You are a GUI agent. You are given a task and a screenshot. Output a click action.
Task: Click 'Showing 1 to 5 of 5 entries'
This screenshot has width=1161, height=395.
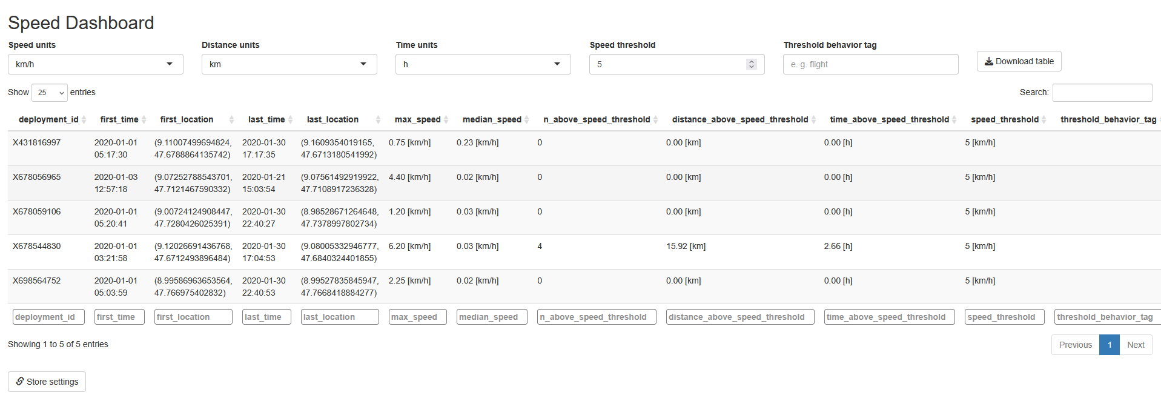click(x=58, y=344)
